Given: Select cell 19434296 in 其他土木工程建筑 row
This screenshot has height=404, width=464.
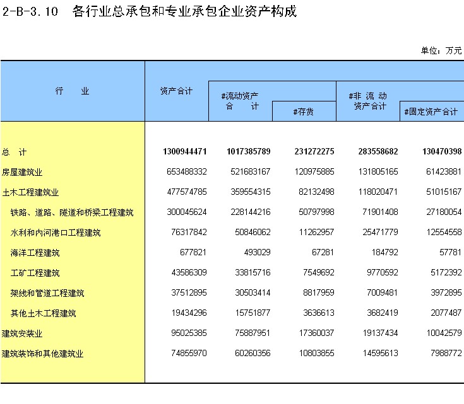Looking at the screenshot, I should click(x=189, y=313).
